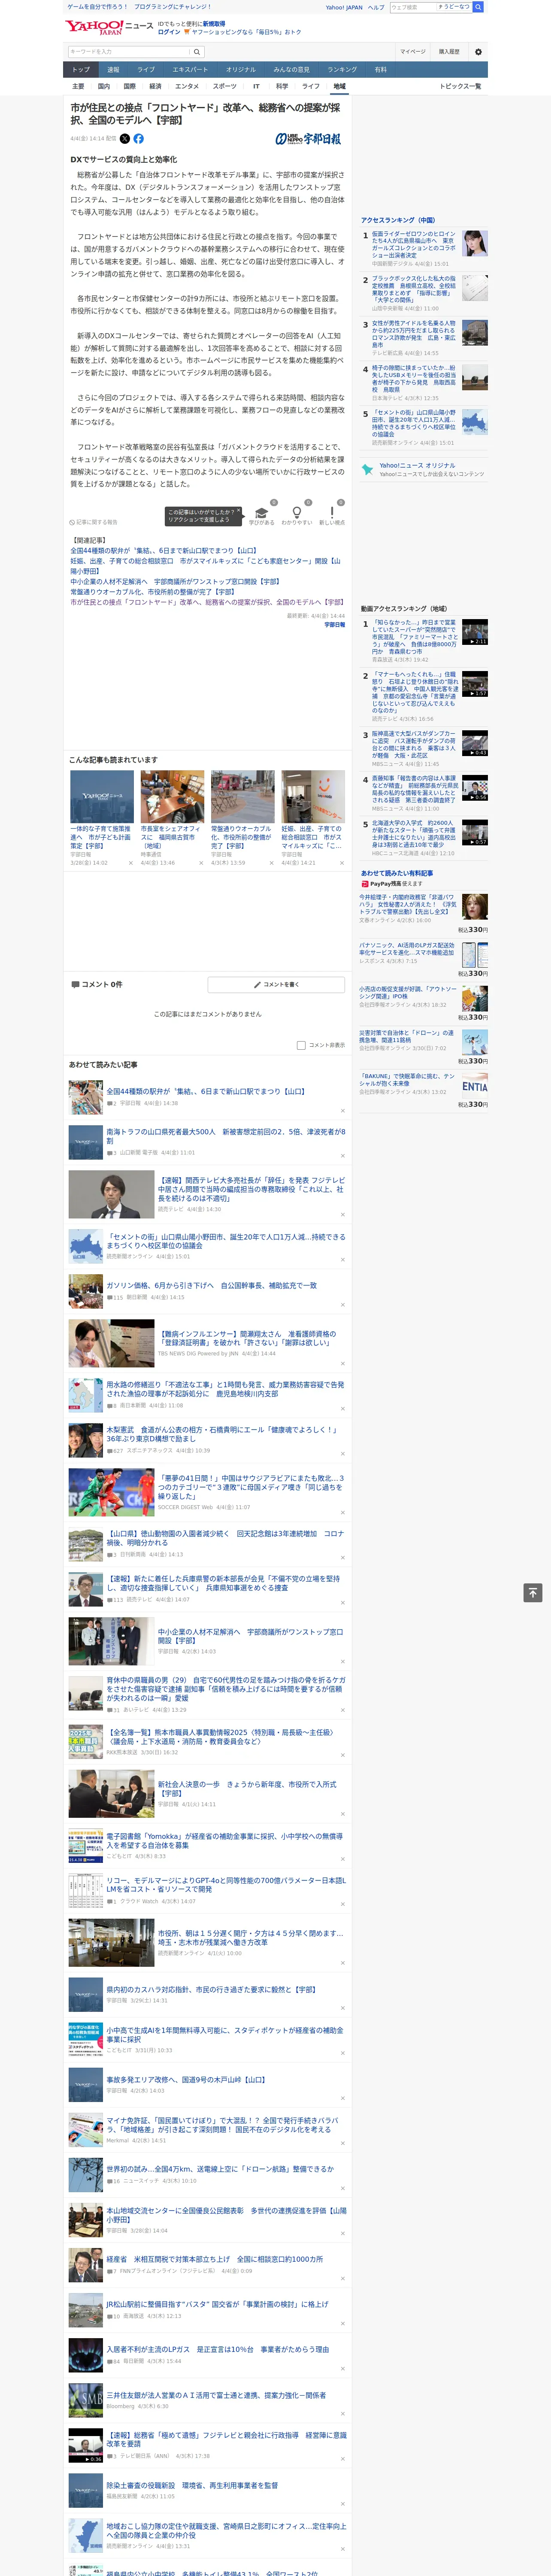Click ヘルプ link at top
551x2576 pixels.
coord(376,7)
